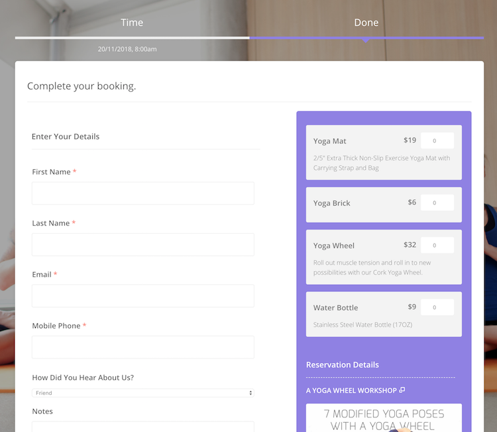Click the Notes text area
Viewport: 497px width, 432px height.
(143, 427)
